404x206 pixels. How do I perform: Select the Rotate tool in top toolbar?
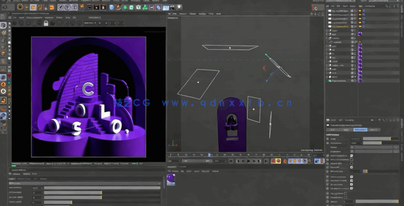pos(39,7)
